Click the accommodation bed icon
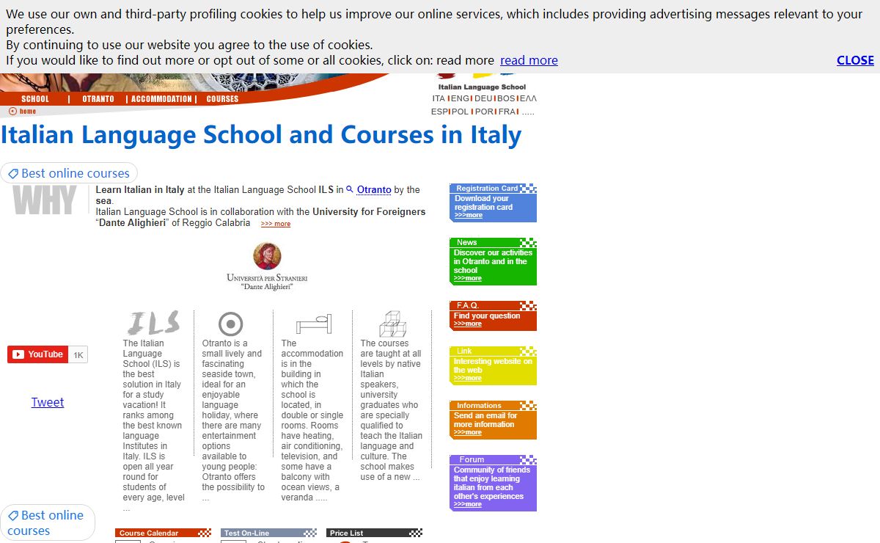The height and width of the screenshot is (543, 880). (x=314, y=324)
